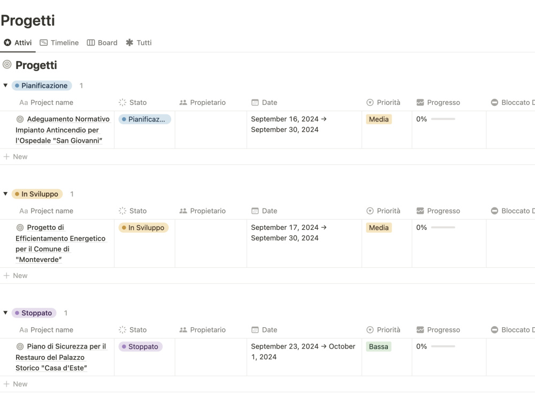This screenshot has height=401, width=535.
Task: Collapse the In Sviluppo group
Action: 5,194
